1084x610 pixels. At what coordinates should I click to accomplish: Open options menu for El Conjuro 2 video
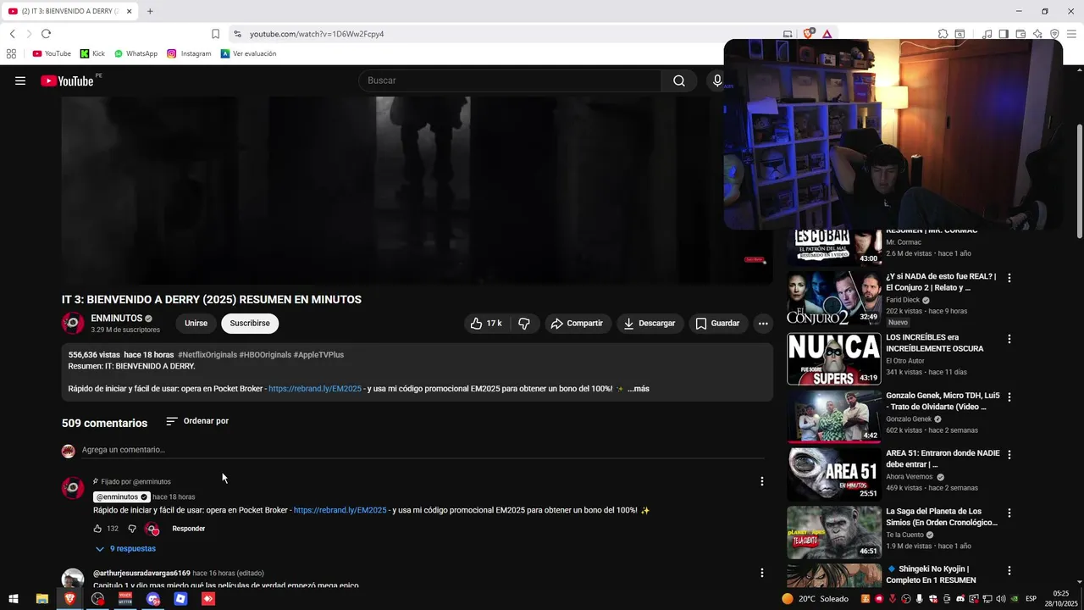pyautogui.click(x=1009, y=278)
